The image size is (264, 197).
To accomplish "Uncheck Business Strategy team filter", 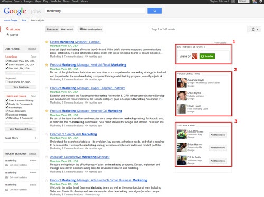I will click(7, 115).
